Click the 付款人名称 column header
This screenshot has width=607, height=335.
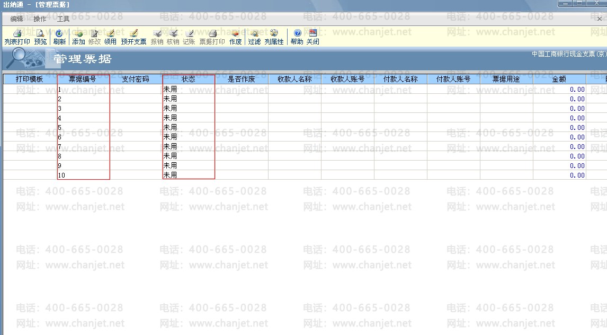pos(400,79)
